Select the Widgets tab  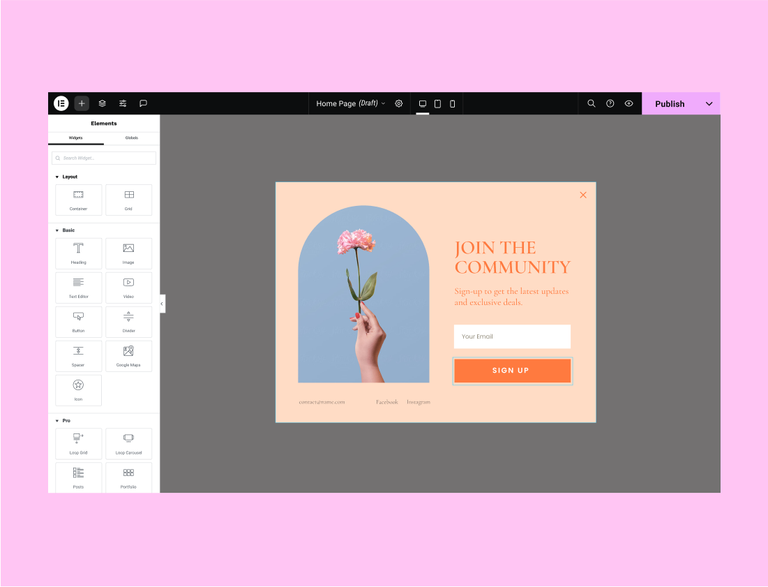coord(75,138)
